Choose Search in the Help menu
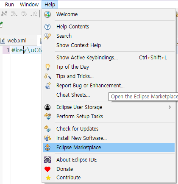The width and height of the screenshot is (178, 184). click(x=108, y=36)
